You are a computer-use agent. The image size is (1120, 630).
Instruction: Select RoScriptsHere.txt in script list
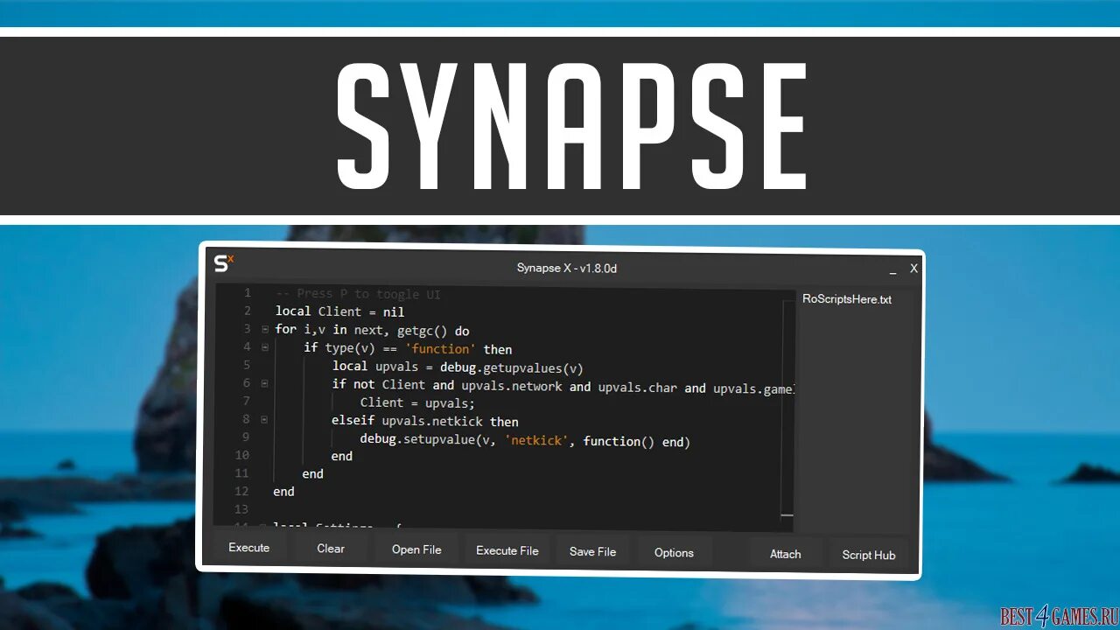coord(847,299)
